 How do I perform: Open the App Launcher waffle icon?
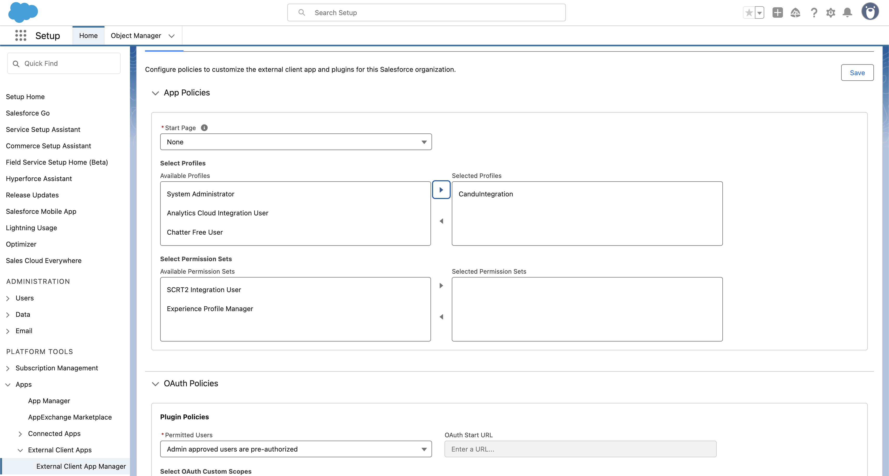[x=21, y=36]
